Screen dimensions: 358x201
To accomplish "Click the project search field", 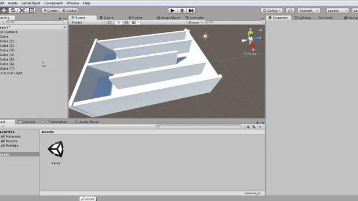I will tap(199, 127).
